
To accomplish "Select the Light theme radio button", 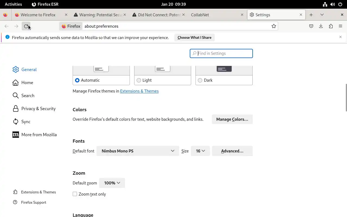I will 139,80.
